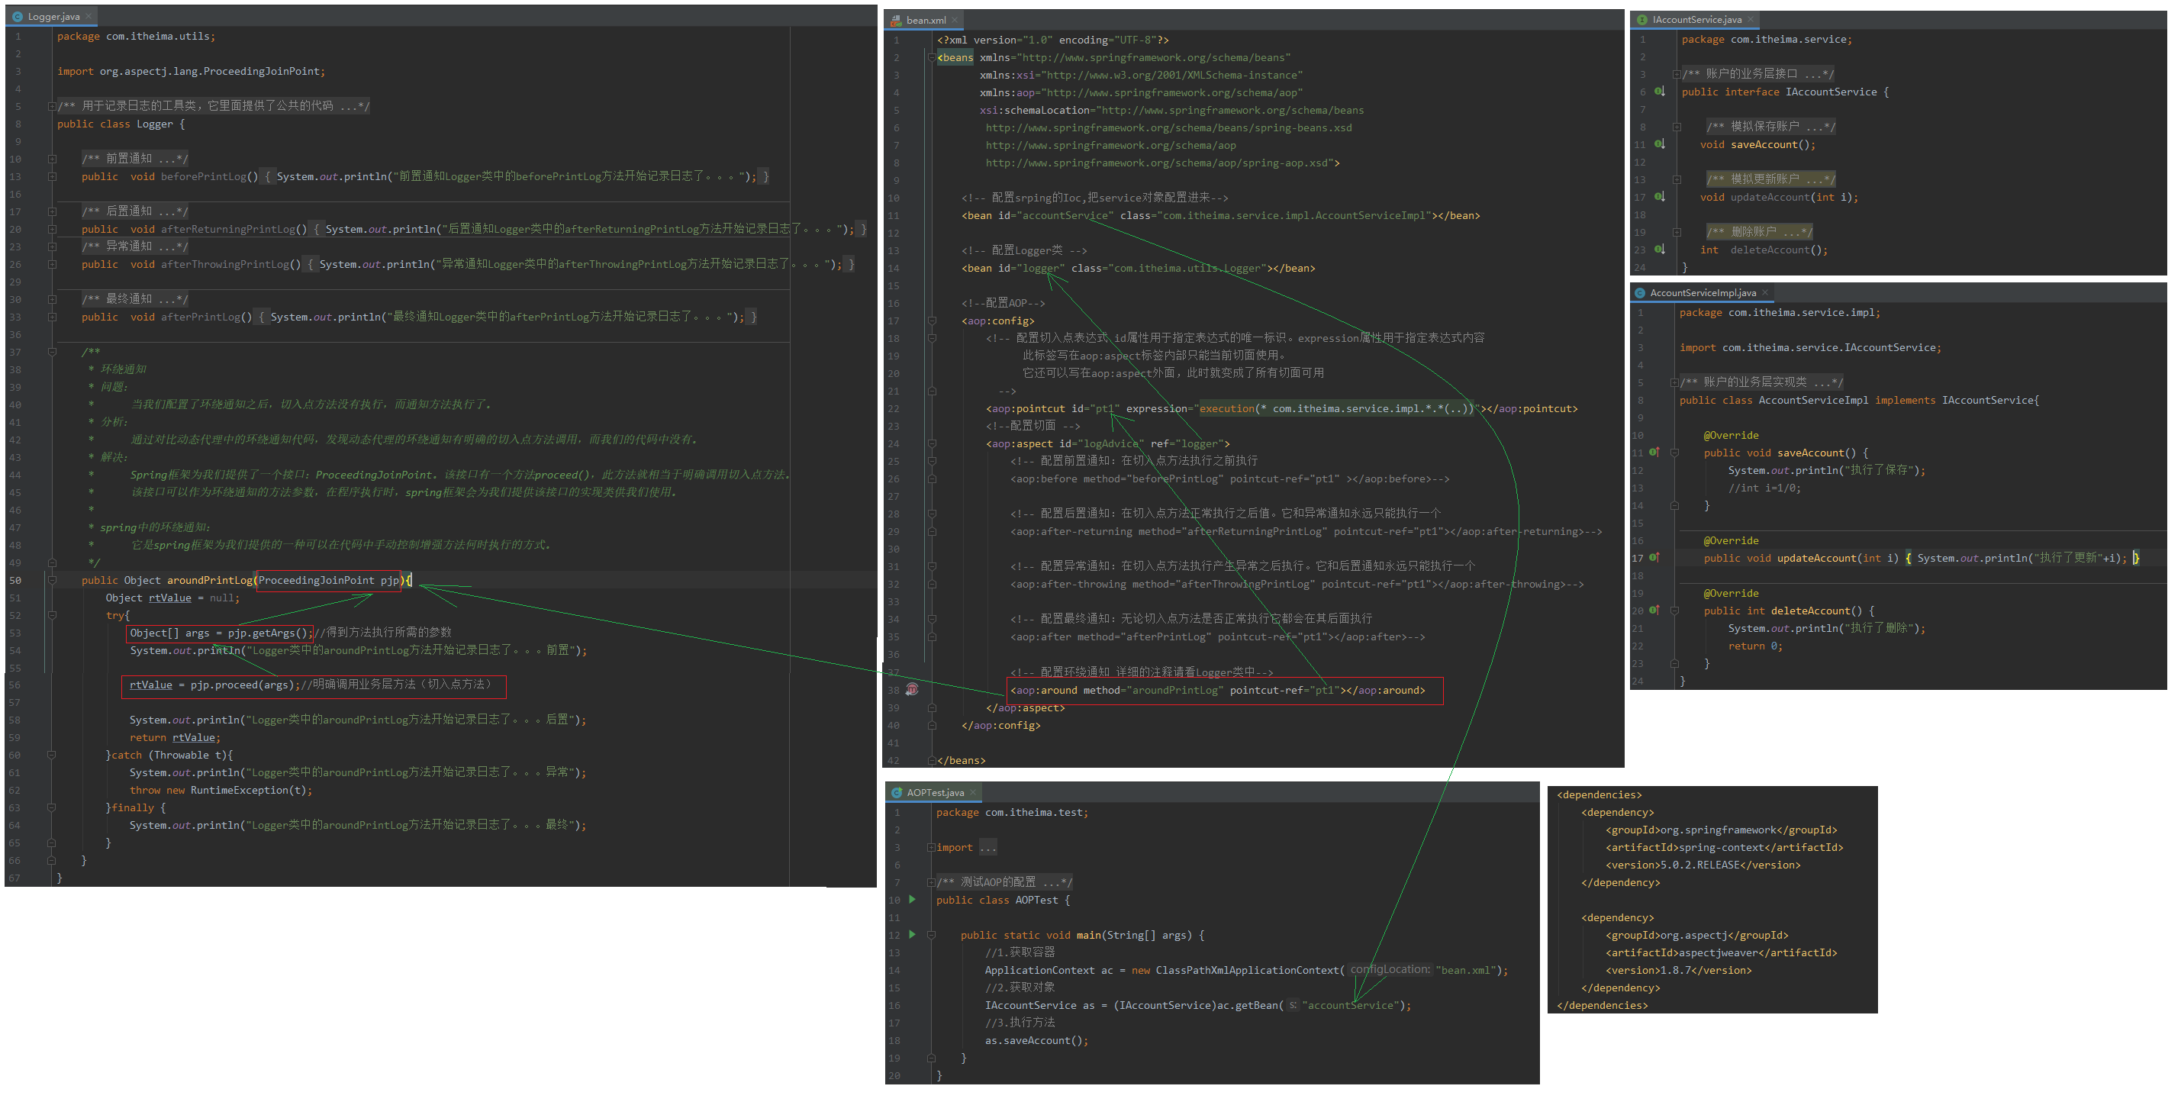Click the pjp.proceed(args) call in Logger.java
The width and height of the screenshot is (2181, 1102).
coord(241,685)
